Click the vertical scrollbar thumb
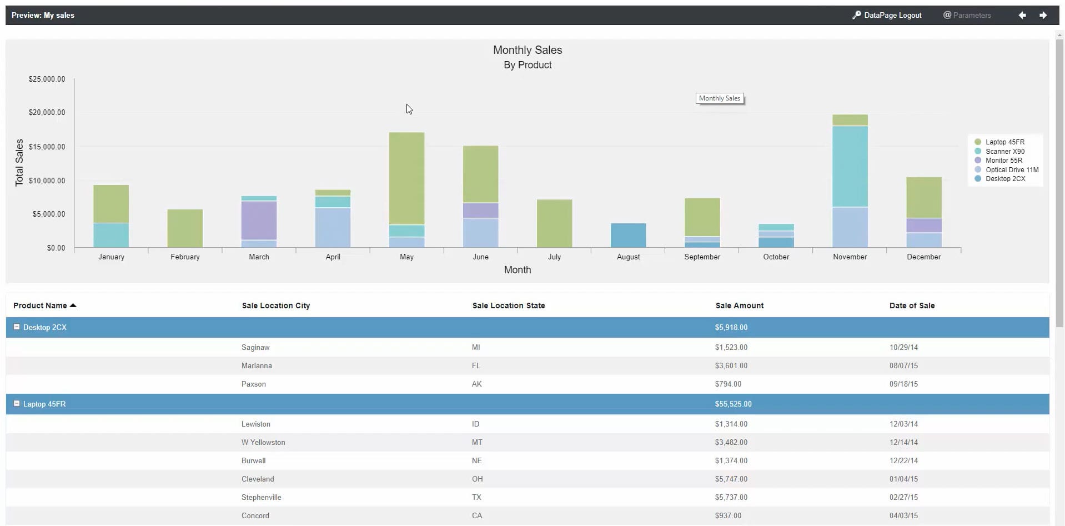 pyautogui.click(x=1059, y=183)
